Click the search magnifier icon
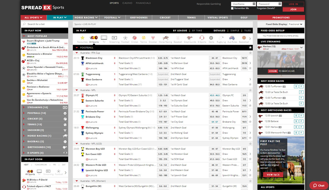The height and width of the screenshot is (190, 329). 24,24
